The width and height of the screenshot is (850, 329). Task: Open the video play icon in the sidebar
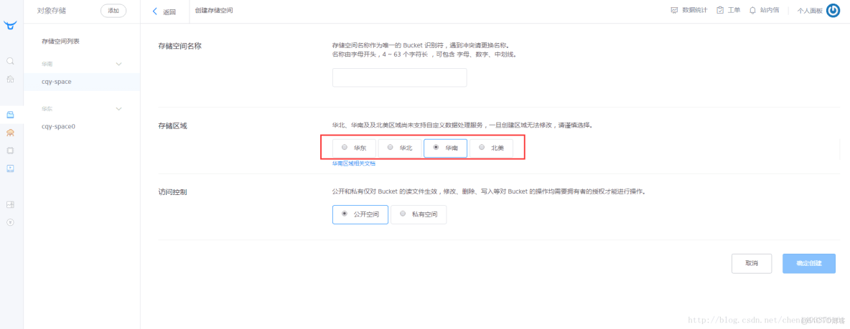[10, 168]
